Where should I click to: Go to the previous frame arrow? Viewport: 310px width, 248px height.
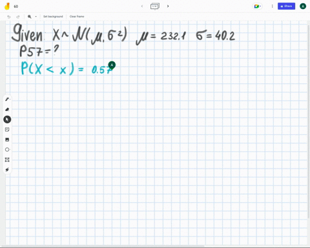142,6
